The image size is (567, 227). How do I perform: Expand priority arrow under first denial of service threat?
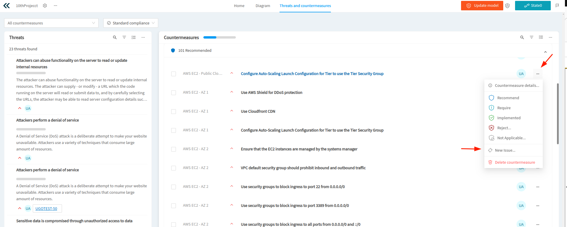[20, 158]
